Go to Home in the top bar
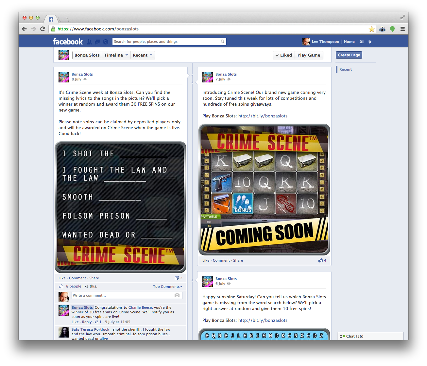Viewport: 427px width, 366px height. [349, 42]
